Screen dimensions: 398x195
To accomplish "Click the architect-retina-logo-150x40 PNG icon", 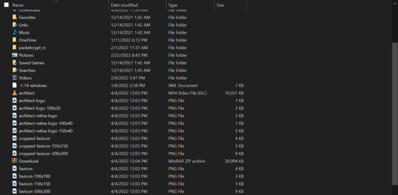I will (15, 131).
